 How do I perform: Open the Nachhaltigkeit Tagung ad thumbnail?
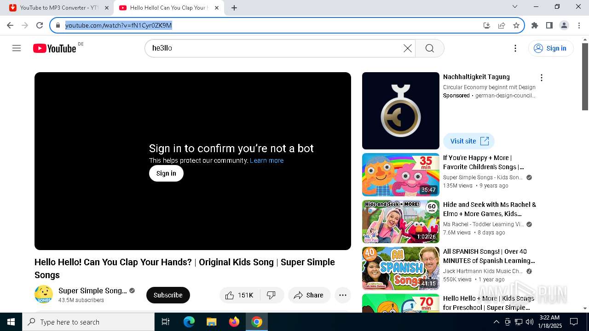tap(401, 111)
